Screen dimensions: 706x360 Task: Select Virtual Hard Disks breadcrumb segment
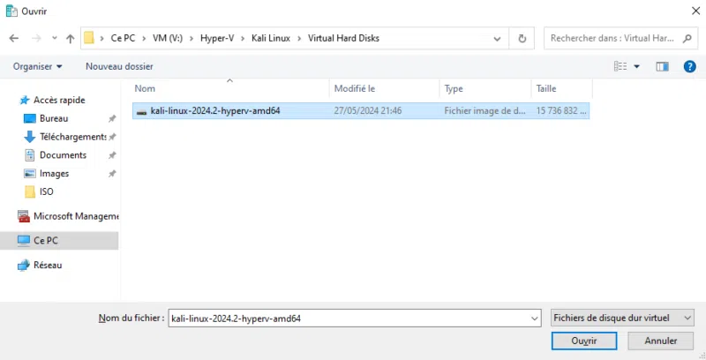point(343,38)
